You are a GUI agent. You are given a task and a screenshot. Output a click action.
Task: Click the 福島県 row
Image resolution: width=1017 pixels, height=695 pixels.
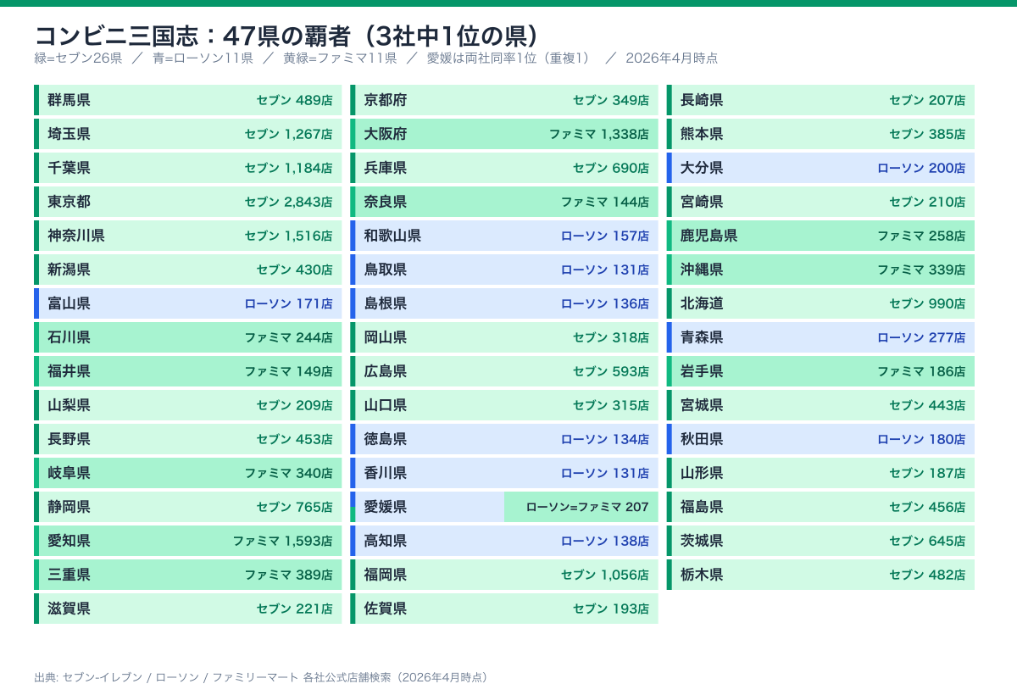(820, 507)
